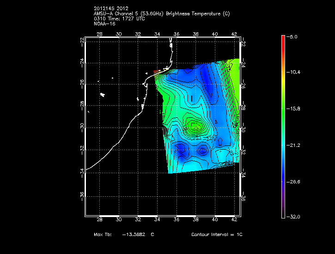Select the -15.8 color bar label

click(x=295, y=109)
